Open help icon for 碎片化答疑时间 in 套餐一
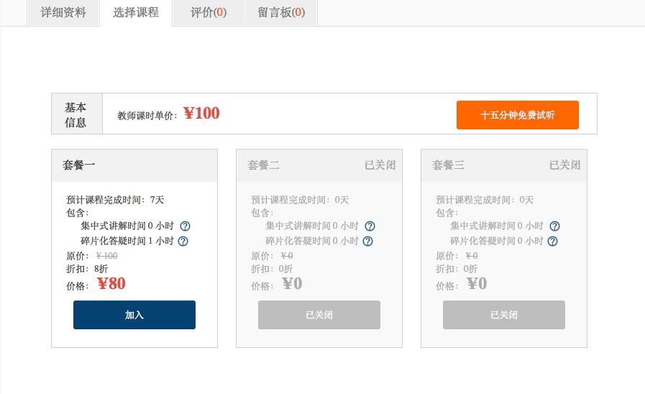This screenshot has height=394, width=645. point(183,241)
